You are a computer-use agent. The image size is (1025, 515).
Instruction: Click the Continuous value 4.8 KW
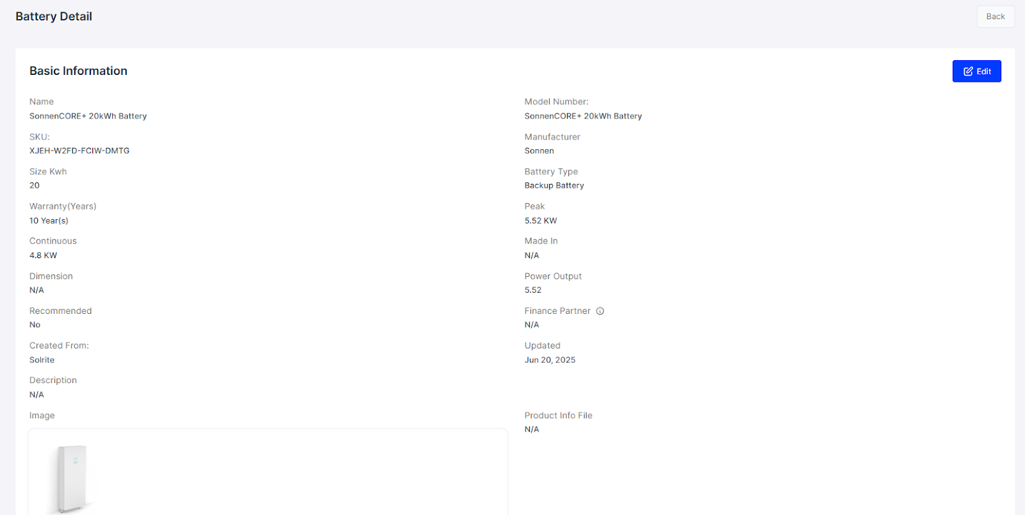point(43,256)
